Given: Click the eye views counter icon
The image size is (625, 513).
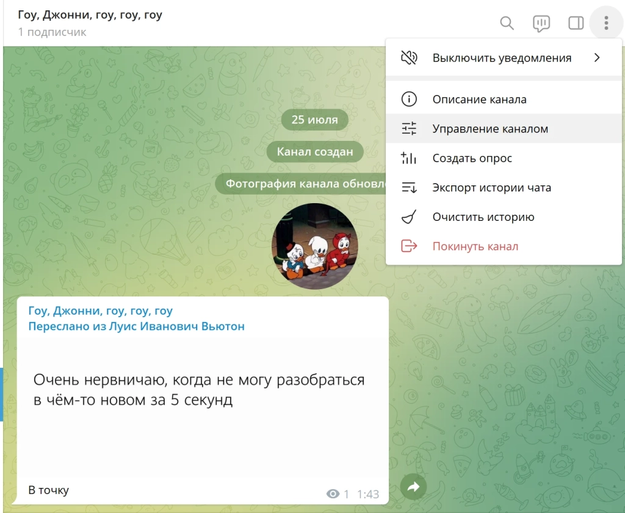Looking at the screenshot, I should click(x=333, y=494).
